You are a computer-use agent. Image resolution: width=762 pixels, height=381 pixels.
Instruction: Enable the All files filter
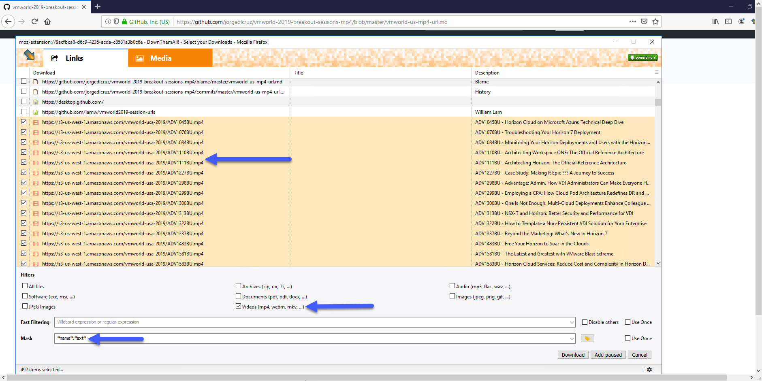25,286
